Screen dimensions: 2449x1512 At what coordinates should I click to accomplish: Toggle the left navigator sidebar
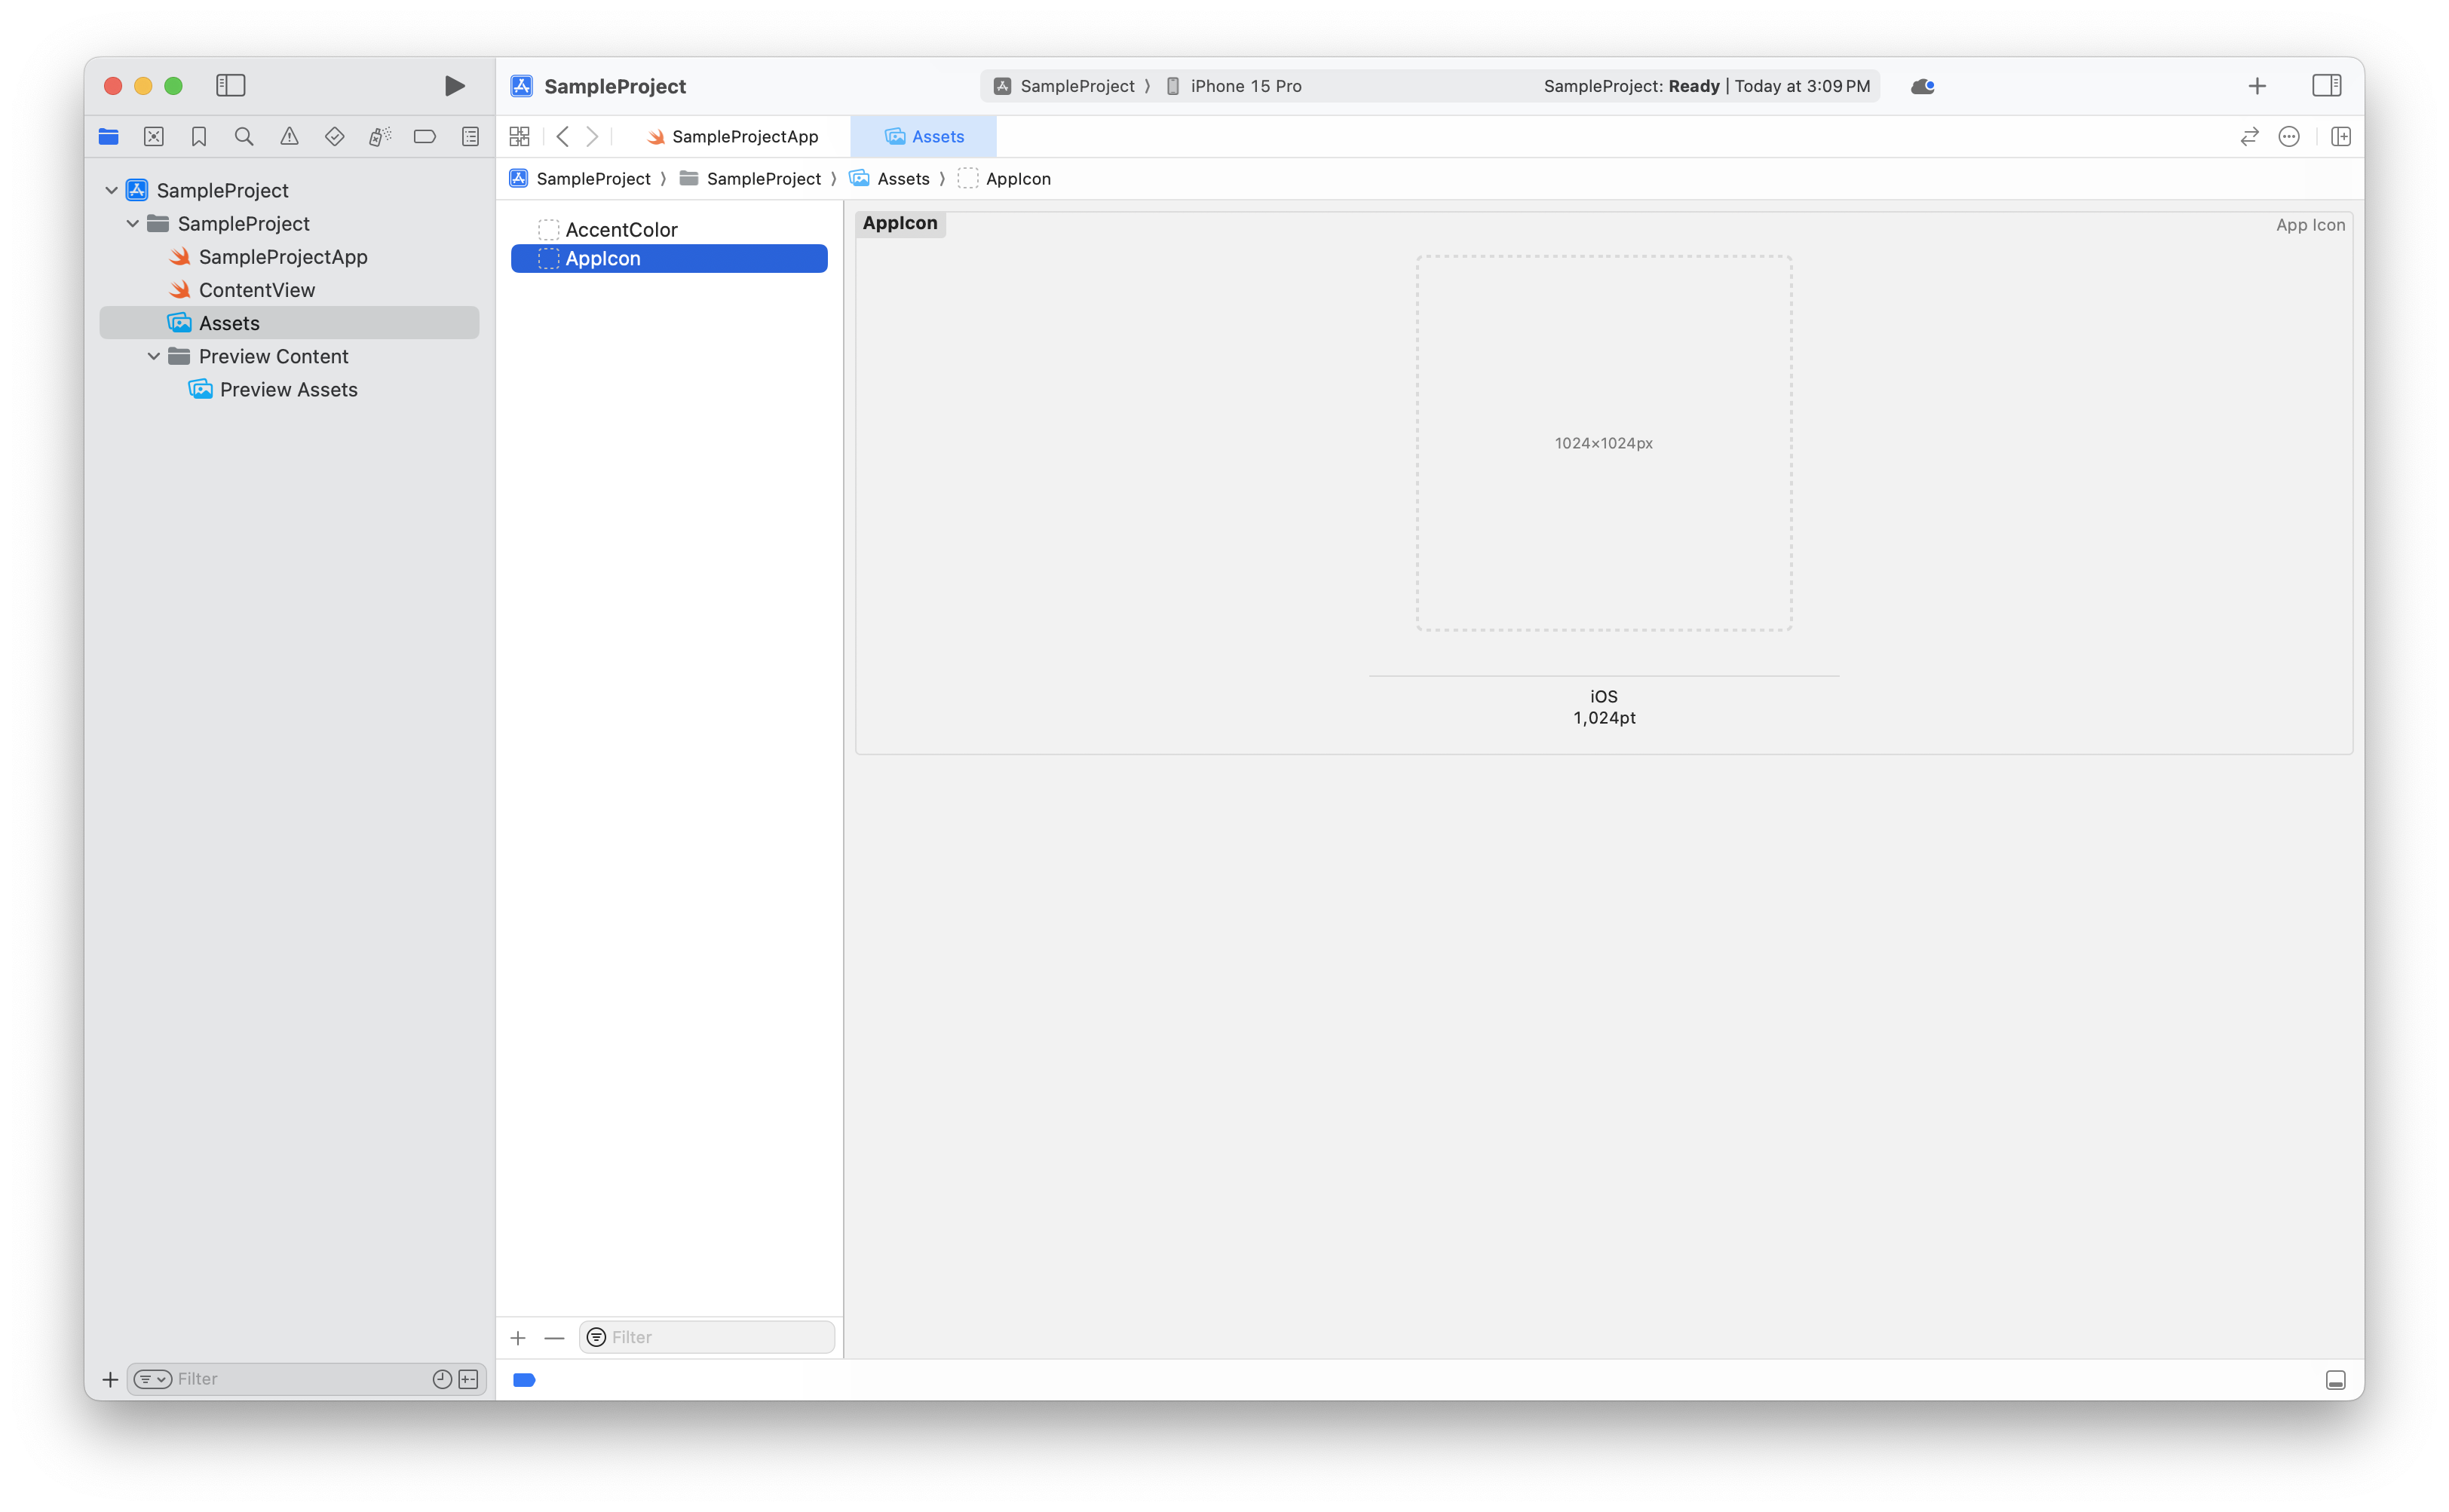pos(230,86)
